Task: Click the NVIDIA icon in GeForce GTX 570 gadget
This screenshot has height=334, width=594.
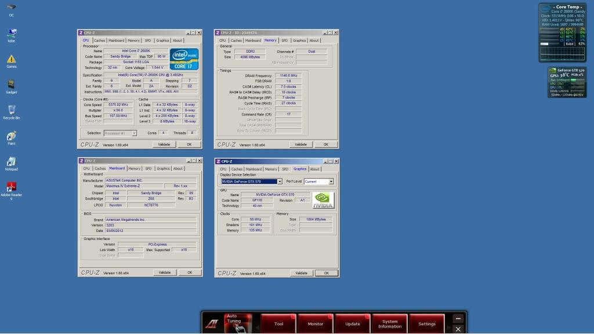Action: point(553,70)
